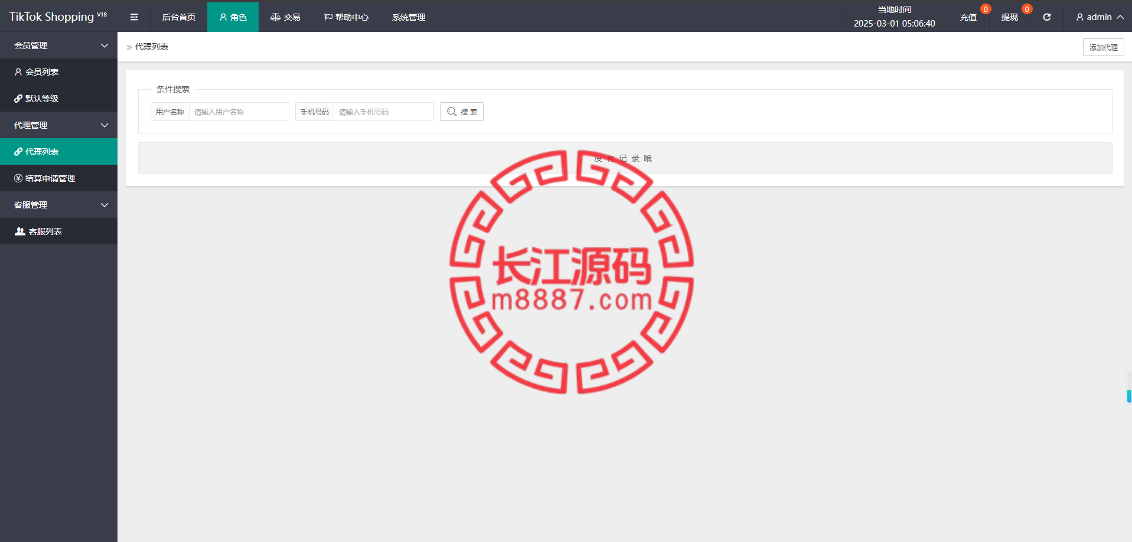Click the 客服管理 sidebar heading
The width and height of the screenshot is (1132, 542).
pos(58,205)
